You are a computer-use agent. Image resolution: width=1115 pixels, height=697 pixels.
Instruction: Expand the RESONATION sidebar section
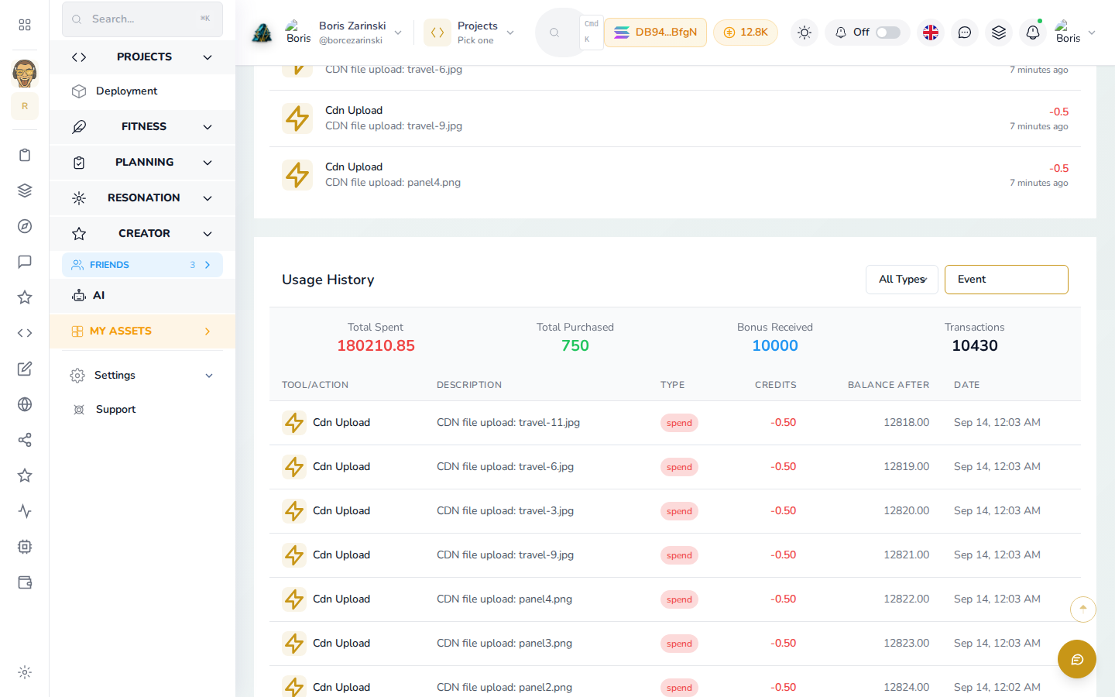pyautogui.click(x=142, y=198)
